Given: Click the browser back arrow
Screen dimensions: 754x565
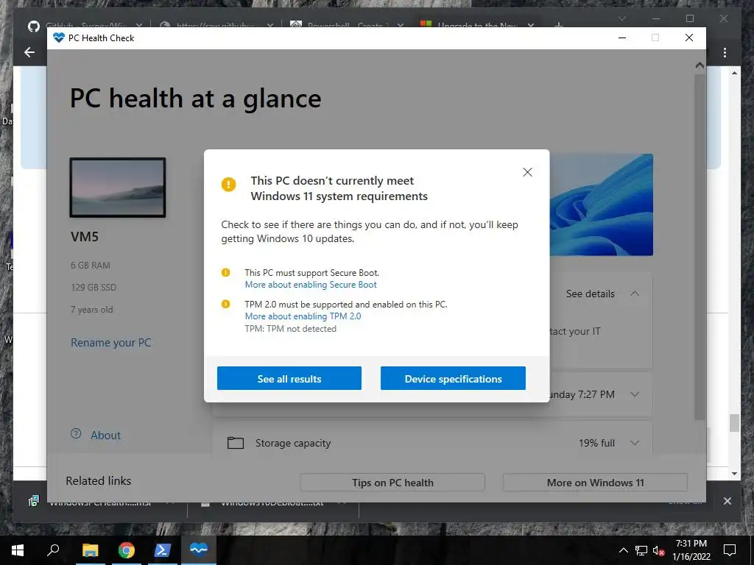Looking at the screenshot, I should 29,52.
